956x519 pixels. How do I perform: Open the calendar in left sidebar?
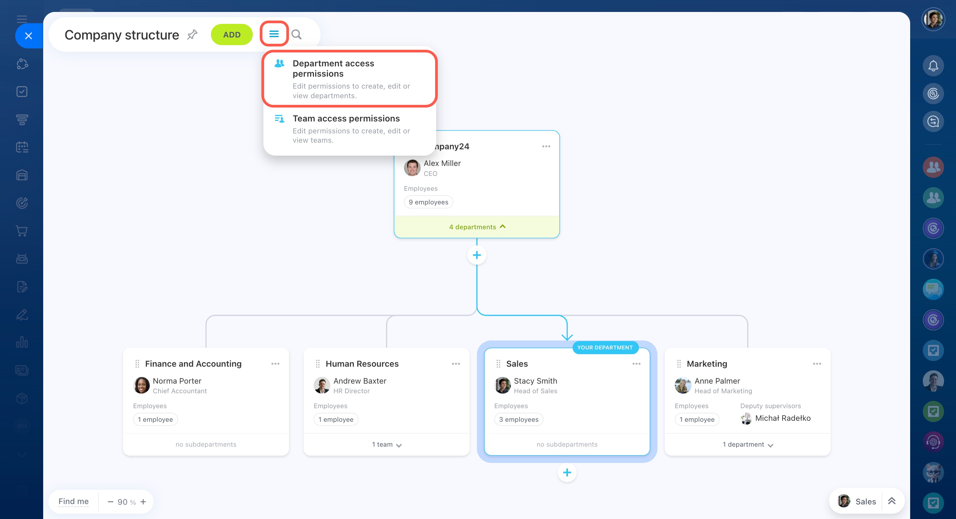(x=22, y=147)
